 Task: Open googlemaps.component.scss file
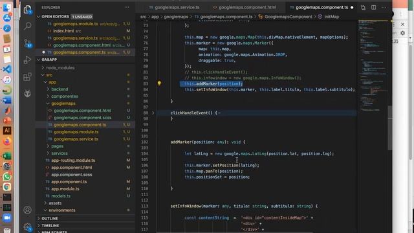click(82, 118)
